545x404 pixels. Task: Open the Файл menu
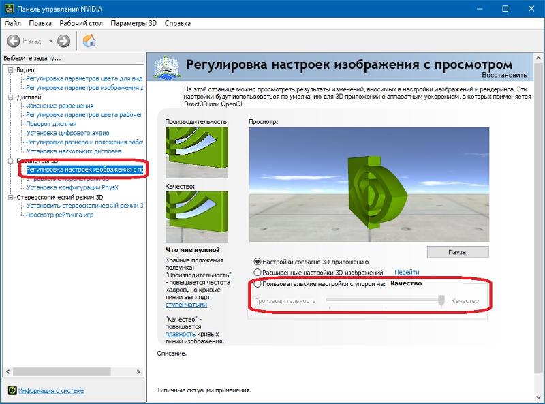[x=13, y=23]
